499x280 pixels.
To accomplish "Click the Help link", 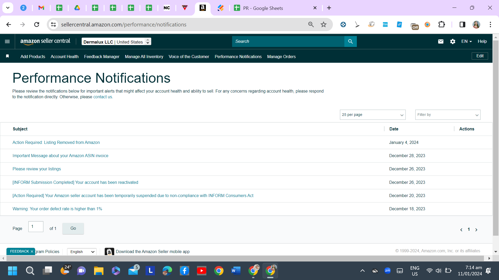I will [482, 41].
